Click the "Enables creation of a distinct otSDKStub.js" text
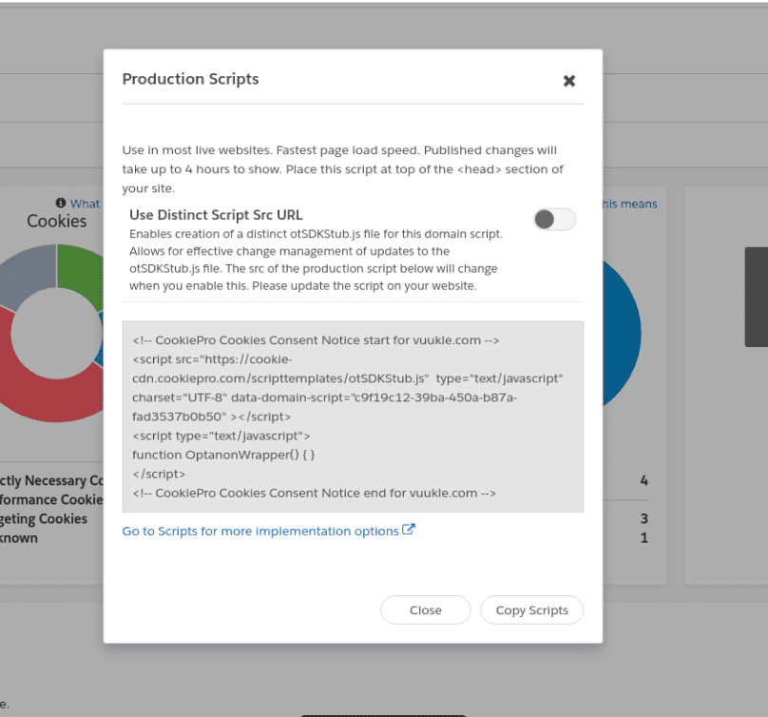 [316, 260]
